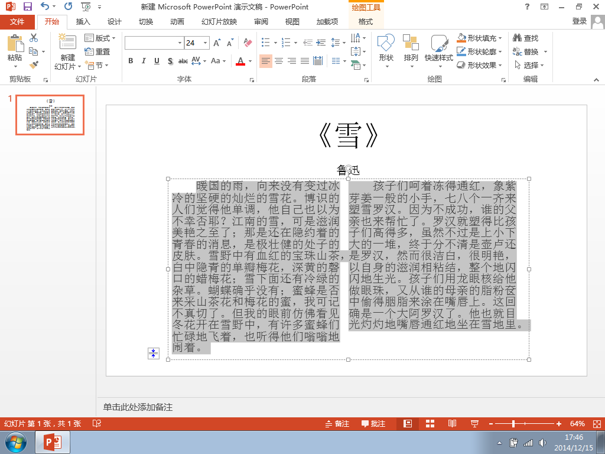Screen dimensions: 605x454
Task: Start Slide Show from status bar
Action: (474, 423)
